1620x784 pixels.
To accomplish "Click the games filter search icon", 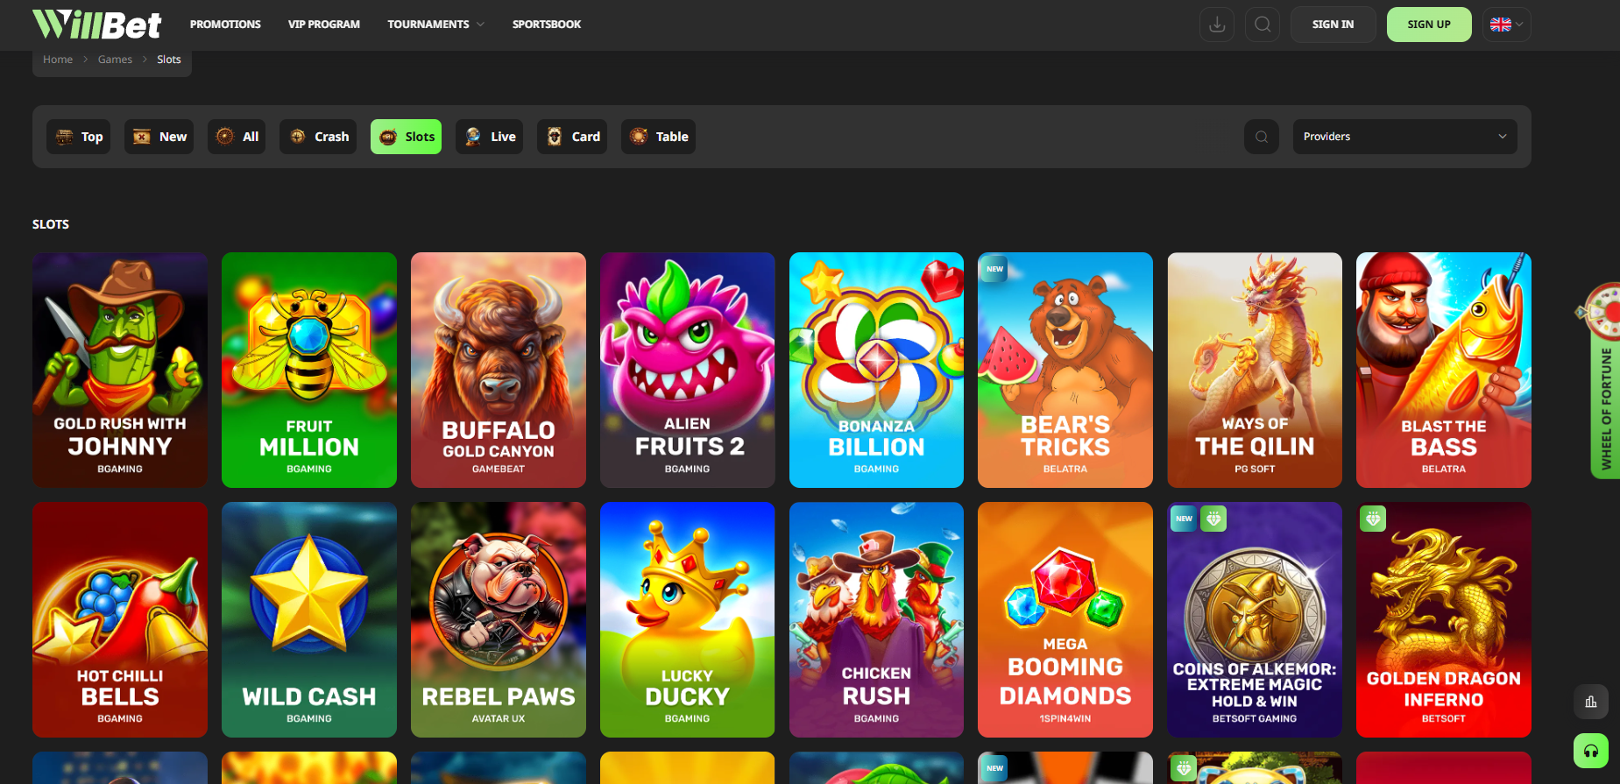I will tap(1262, 137).
